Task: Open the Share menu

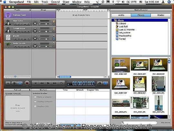Action: pyautogui.click(x=66, y=2)
